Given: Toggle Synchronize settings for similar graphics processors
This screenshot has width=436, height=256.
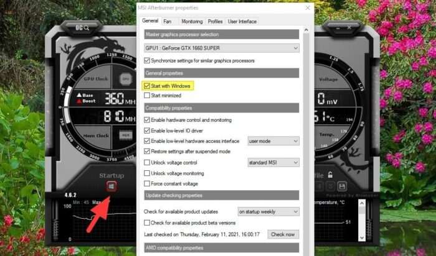Looking at the screenshot, I should 147,60.
